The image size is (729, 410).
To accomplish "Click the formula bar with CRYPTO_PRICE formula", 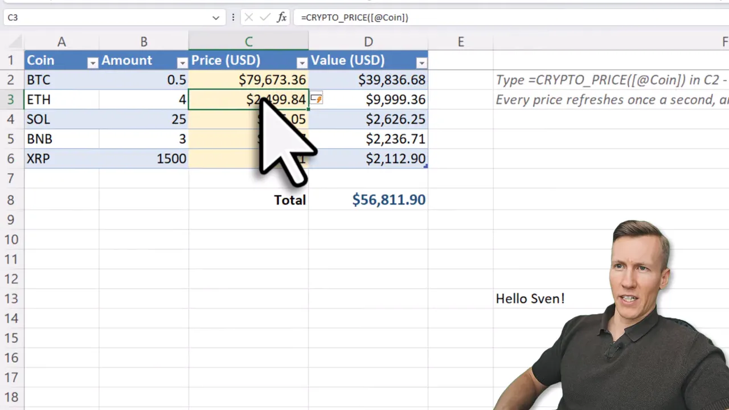I will 511,18.
